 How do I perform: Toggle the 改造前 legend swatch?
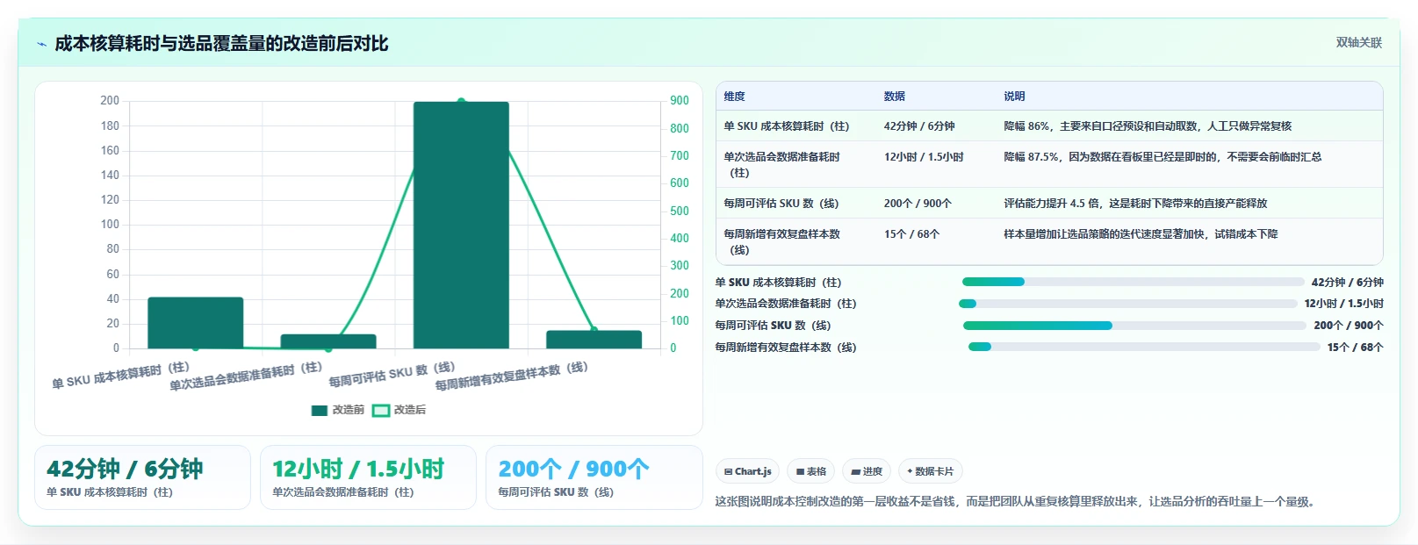tap(320, 410)
